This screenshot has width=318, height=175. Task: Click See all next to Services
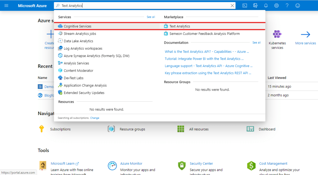(151, 17)
